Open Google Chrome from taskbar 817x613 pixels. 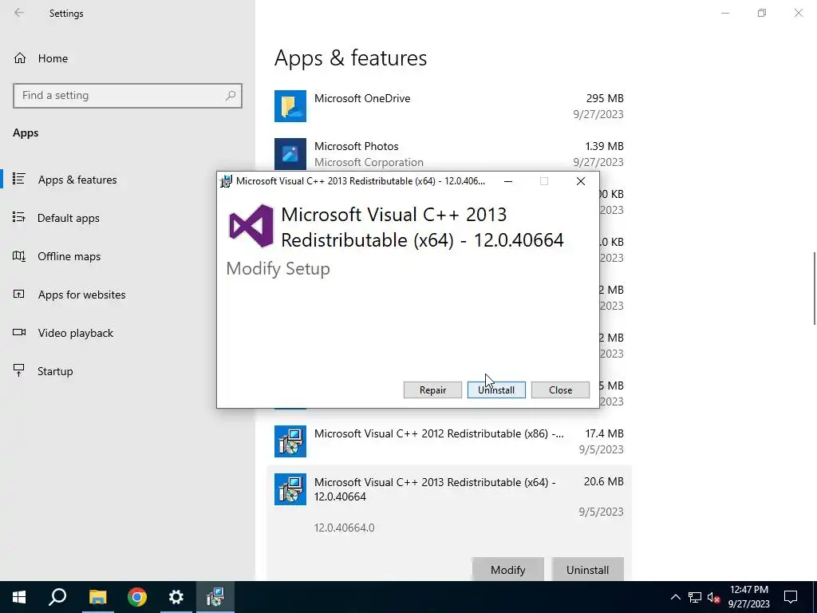[137, 597]
